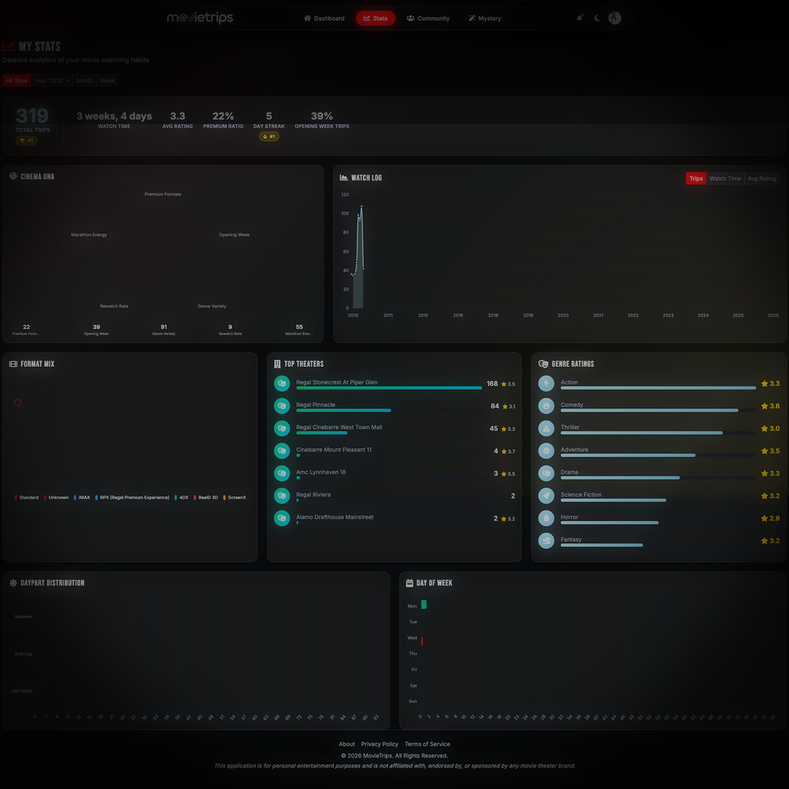The image size is (789, 789).
Task: Open the notifications bell icon
Action: [579, 18]
